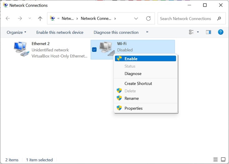Click the 2 items status text
Image resolution: width=229 pixels, height=164 pixels.
(x=12, y=160)
